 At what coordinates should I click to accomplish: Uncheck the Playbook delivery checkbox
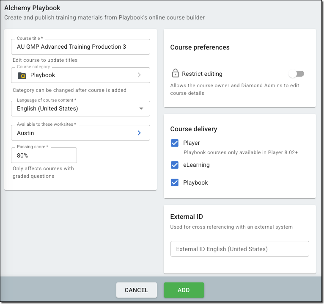tap(175, 183)
